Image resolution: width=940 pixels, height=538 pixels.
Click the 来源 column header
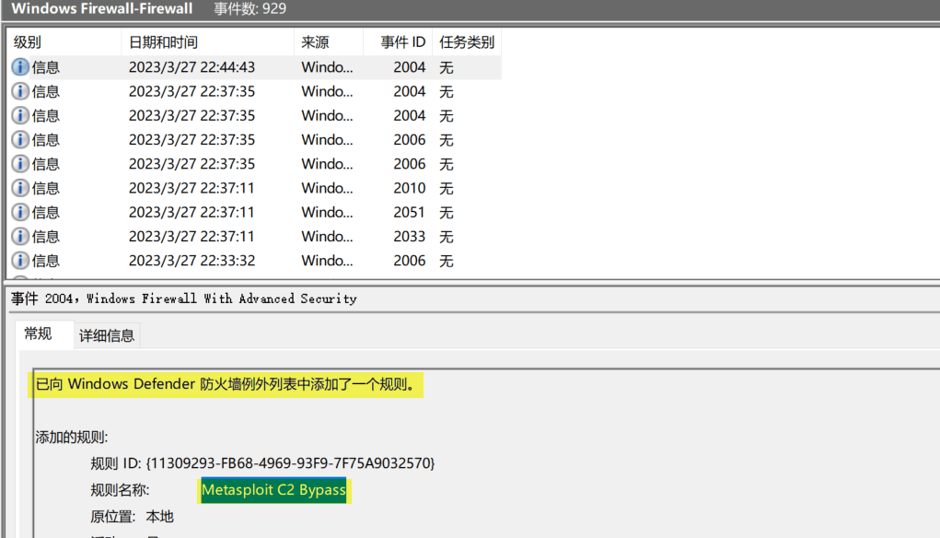coord(315,42)
